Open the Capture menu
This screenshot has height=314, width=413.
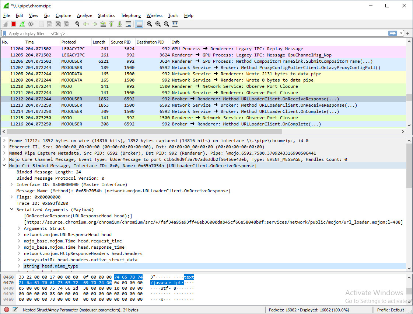click(x=63, y=15)
